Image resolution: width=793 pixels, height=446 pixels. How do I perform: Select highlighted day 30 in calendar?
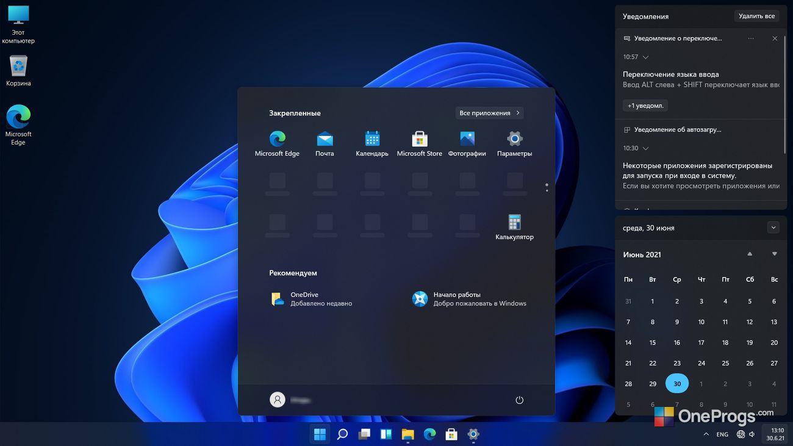677,384
